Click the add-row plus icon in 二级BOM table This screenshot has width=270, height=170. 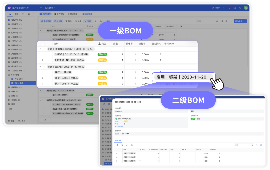261,145
